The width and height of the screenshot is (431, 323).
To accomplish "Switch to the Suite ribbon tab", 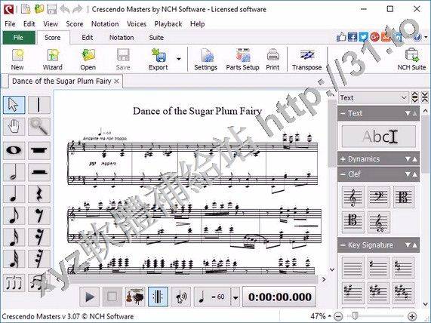I will pos(156,38).
